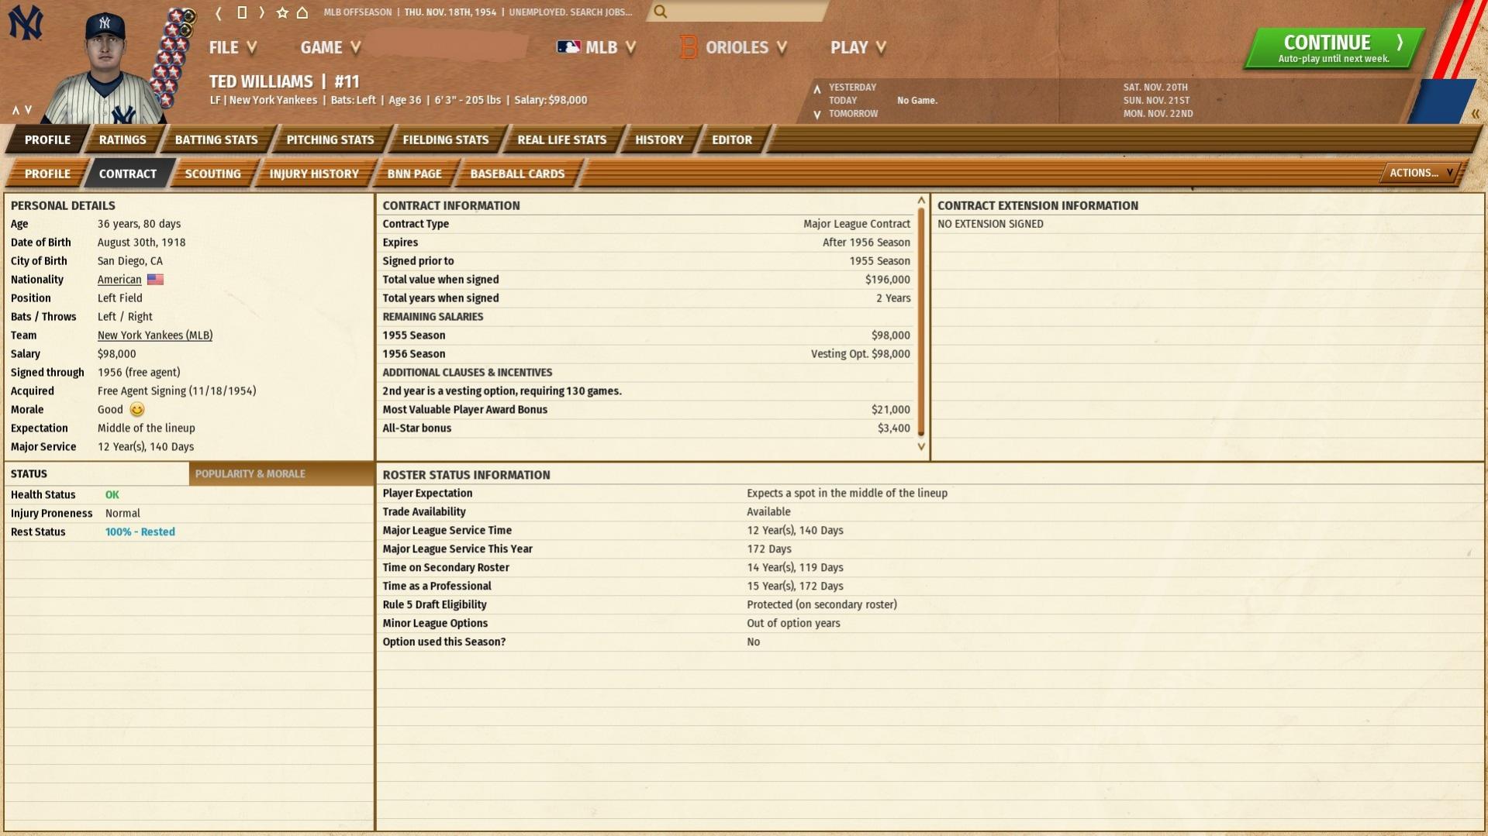Select the STATUS tab
Image resolution: width=1488 pixels, height=836 pixels.
pos(96,473)
